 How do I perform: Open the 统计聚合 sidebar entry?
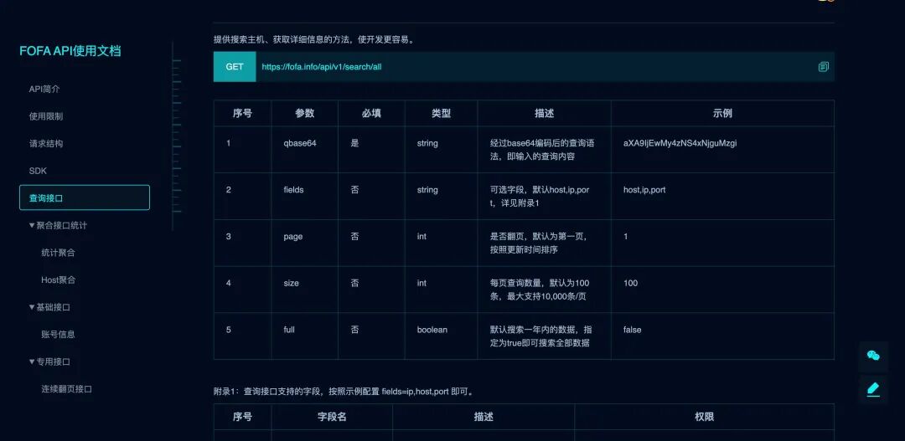click(59, 253)
